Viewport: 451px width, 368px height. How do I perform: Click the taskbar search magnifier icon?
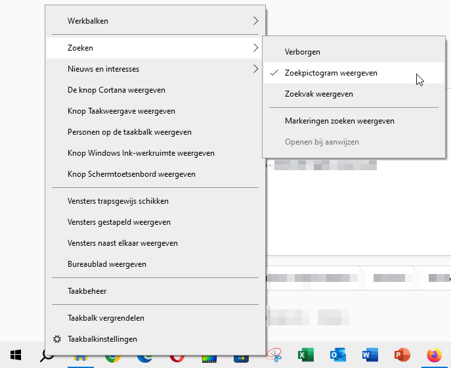(47, 356)
